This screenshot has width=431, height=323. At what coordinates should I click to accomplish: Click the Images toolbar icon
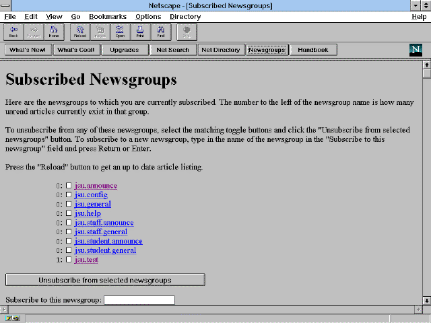tap(100, 32)
